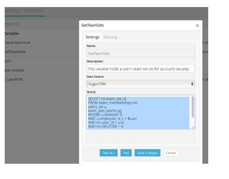Select UserRTM variable row

click(x=42, y=80)
